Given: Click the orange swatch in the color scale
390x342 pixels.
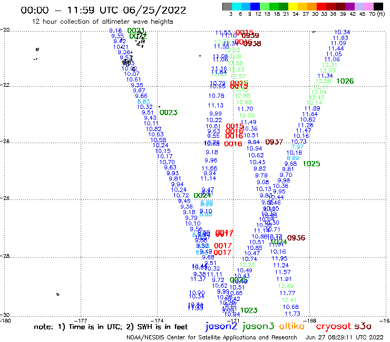Looking at the screenshot, I should tap(312, 6).
